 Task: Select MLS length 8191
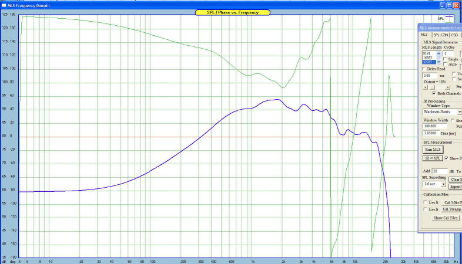pos(429,53)
